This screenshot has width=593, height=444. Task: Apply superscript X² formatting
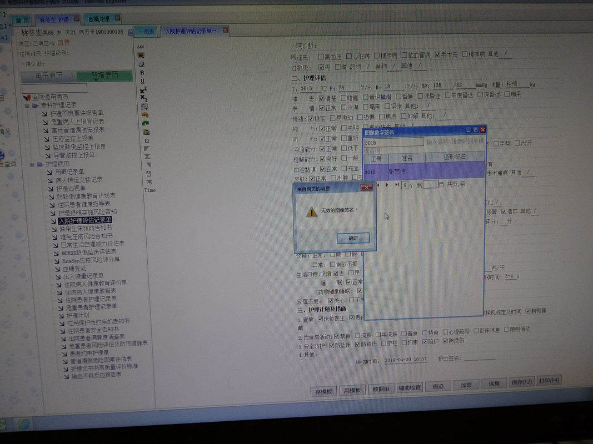143,90
